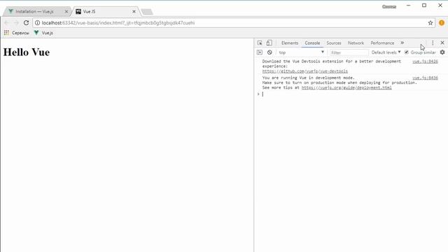Open source link vue.js:8426
This screenshot has width=448, height=252.
425,62
